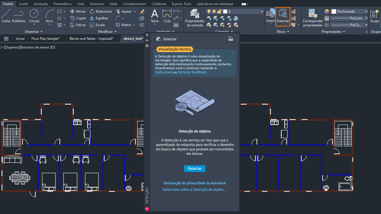This screenshot has width=381, height=214.
Task: Open the Matriz dropdown arrow
Action: (x=134, y=25)
